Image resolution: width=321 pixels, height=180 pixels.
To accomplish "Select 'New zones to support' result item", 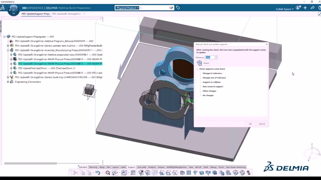I will [x=213, y=87].
